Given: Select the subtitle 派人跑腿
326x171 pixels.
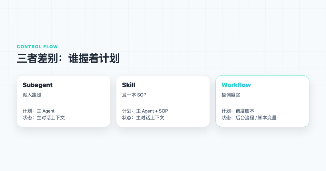Looking at the screenshot, I should click(x=32, y=95).
